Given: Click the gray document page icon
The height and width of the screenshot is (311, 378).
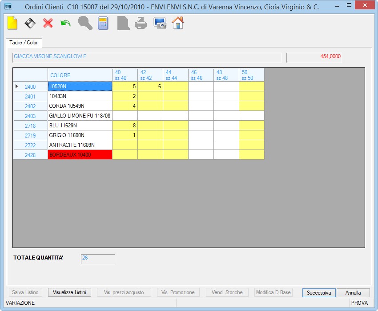Looking at the screenshot, I should pos(123,24).
